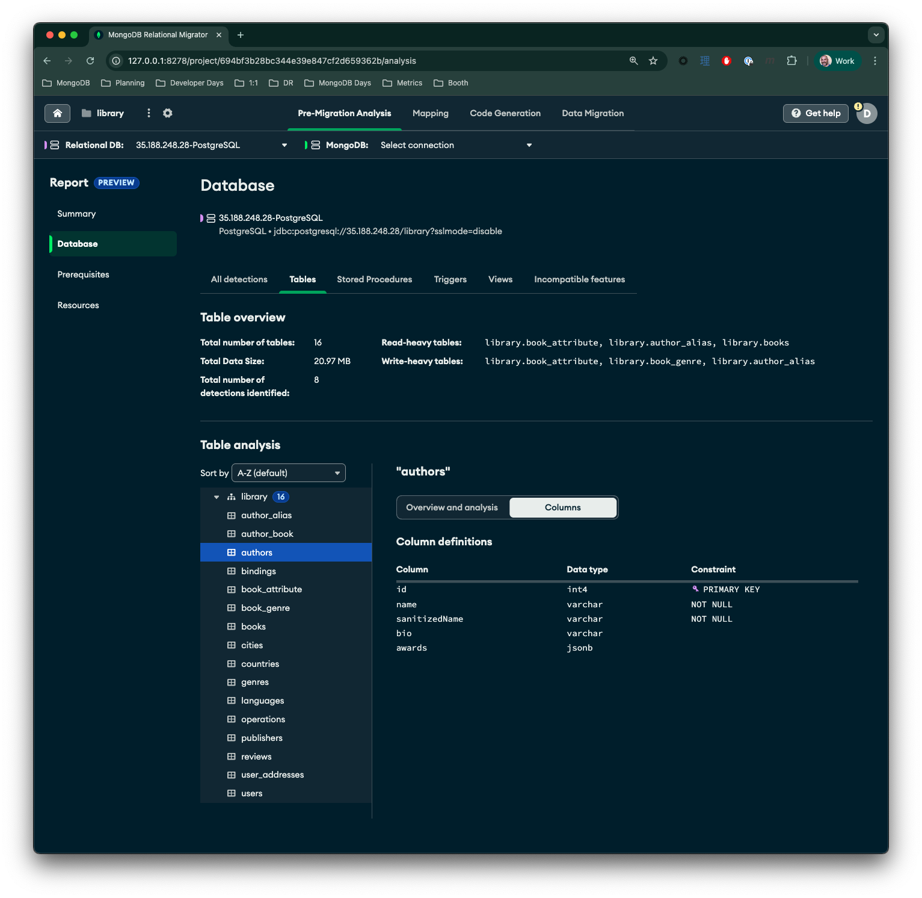Bookmark page with the star icon
Screen dimensions: 922x898
click(x=653, y=61)
